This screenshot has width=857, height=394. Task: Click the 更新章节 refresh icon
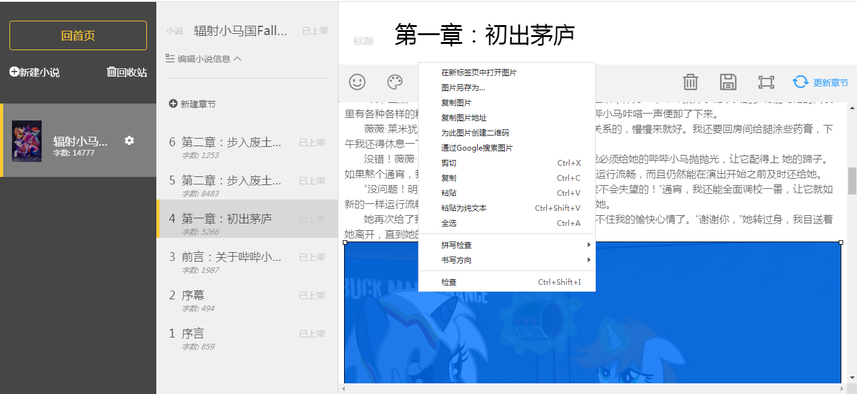(x=800, y=82)
